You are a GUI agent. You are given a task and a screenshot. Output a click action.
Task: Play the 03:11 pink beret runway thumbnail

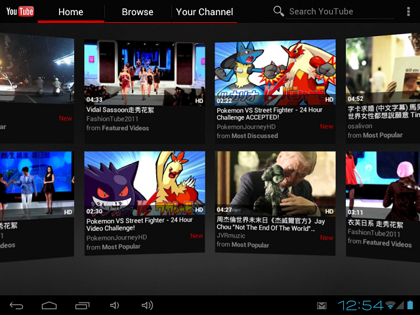[383, 185]
